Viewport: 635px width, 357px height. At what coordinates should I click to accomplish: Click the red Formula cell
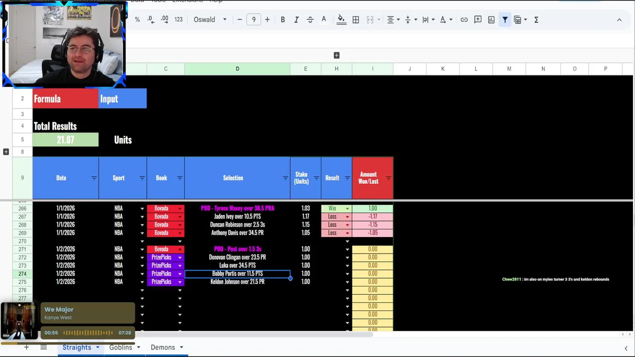(x=65, y=99)
